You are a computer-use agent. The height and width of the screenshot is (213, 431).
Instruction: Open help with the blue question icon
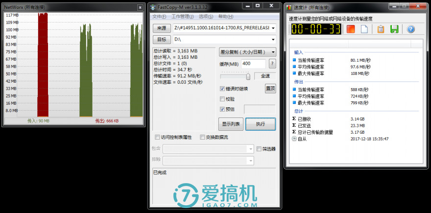point(410,29)
